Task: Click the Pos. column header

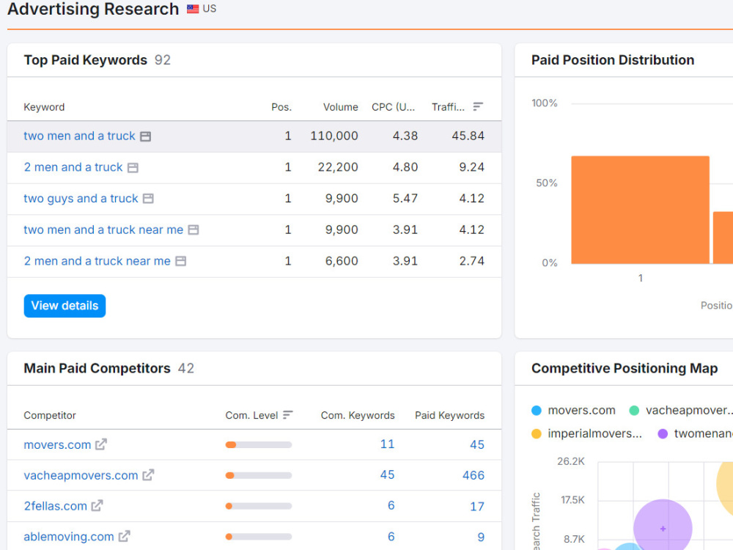Action: [x=281, y=107]
